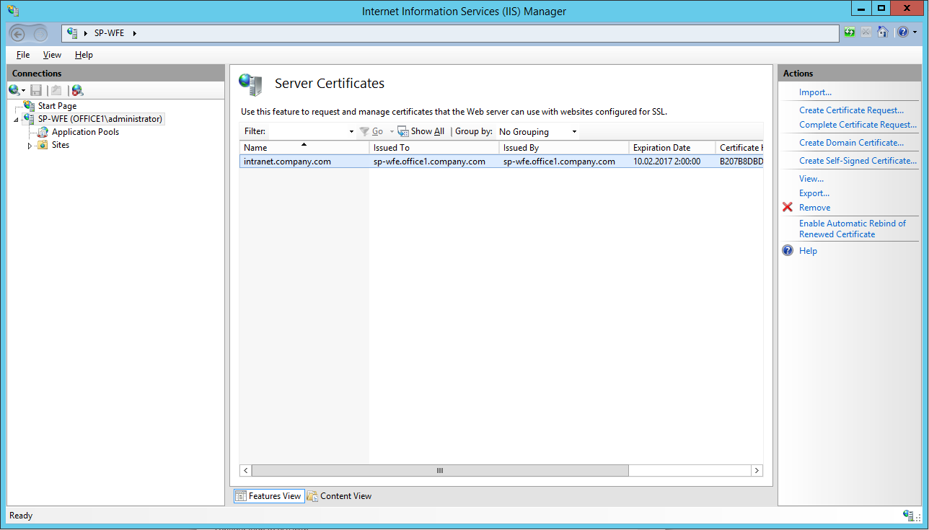Click the Import... action link
This screenshot has height=530, width=929.
(x=815, y=92)
